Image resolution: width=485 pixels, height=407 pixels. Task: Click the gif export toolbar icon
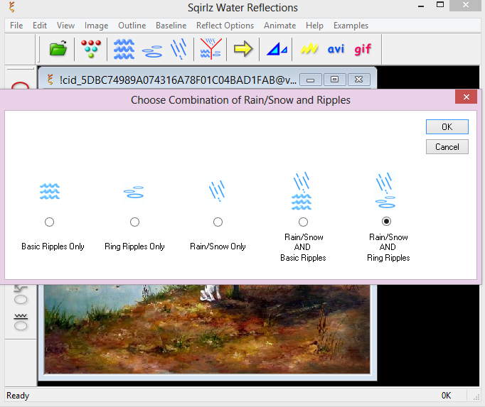363,49
